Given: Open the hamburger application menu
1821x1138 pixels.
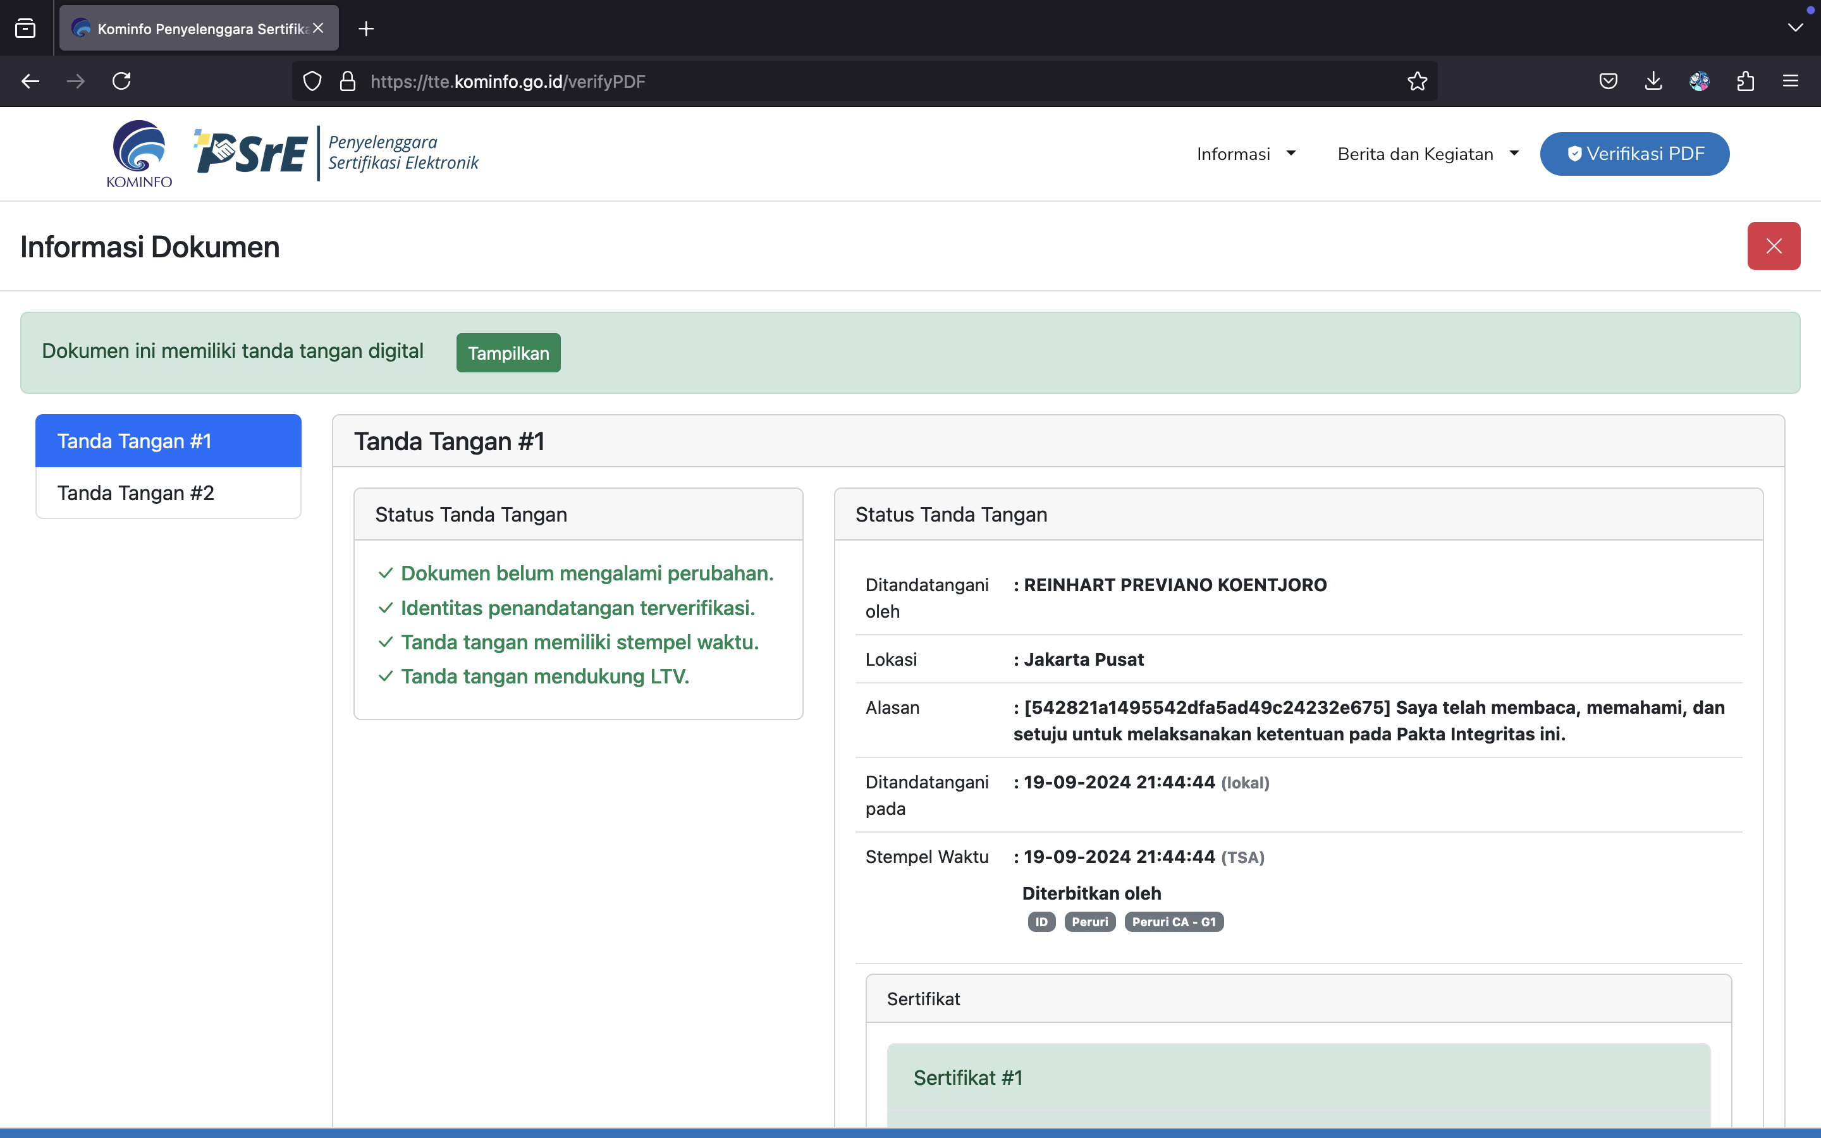Looking at the screenshot, I should click(x=1790, y=82).
